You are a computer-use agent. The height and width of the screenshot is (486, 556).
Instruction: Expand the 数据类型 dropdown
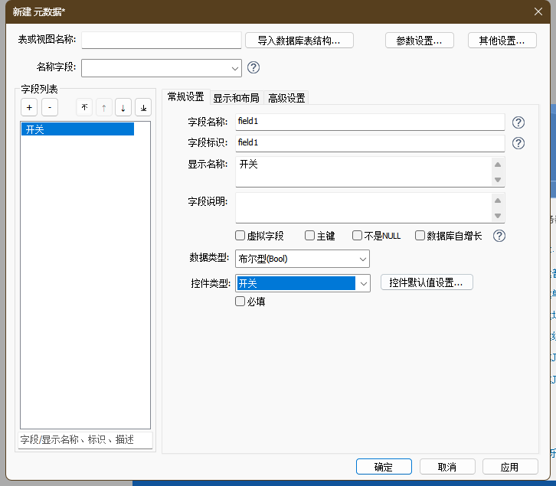point(362,259)
